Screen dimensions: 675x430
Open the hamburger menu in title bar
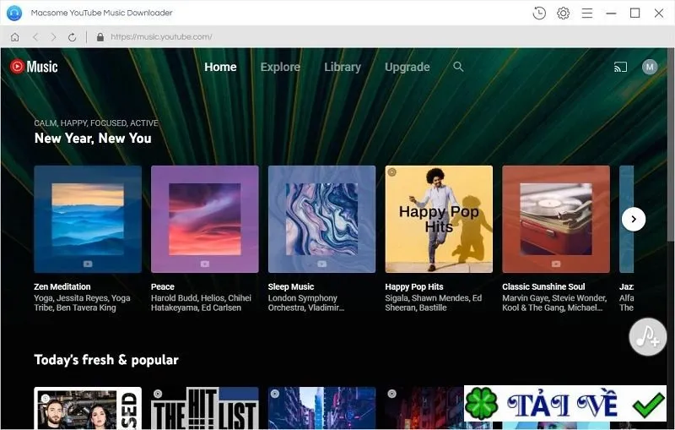pyautogui.click(x=586, y=13)
